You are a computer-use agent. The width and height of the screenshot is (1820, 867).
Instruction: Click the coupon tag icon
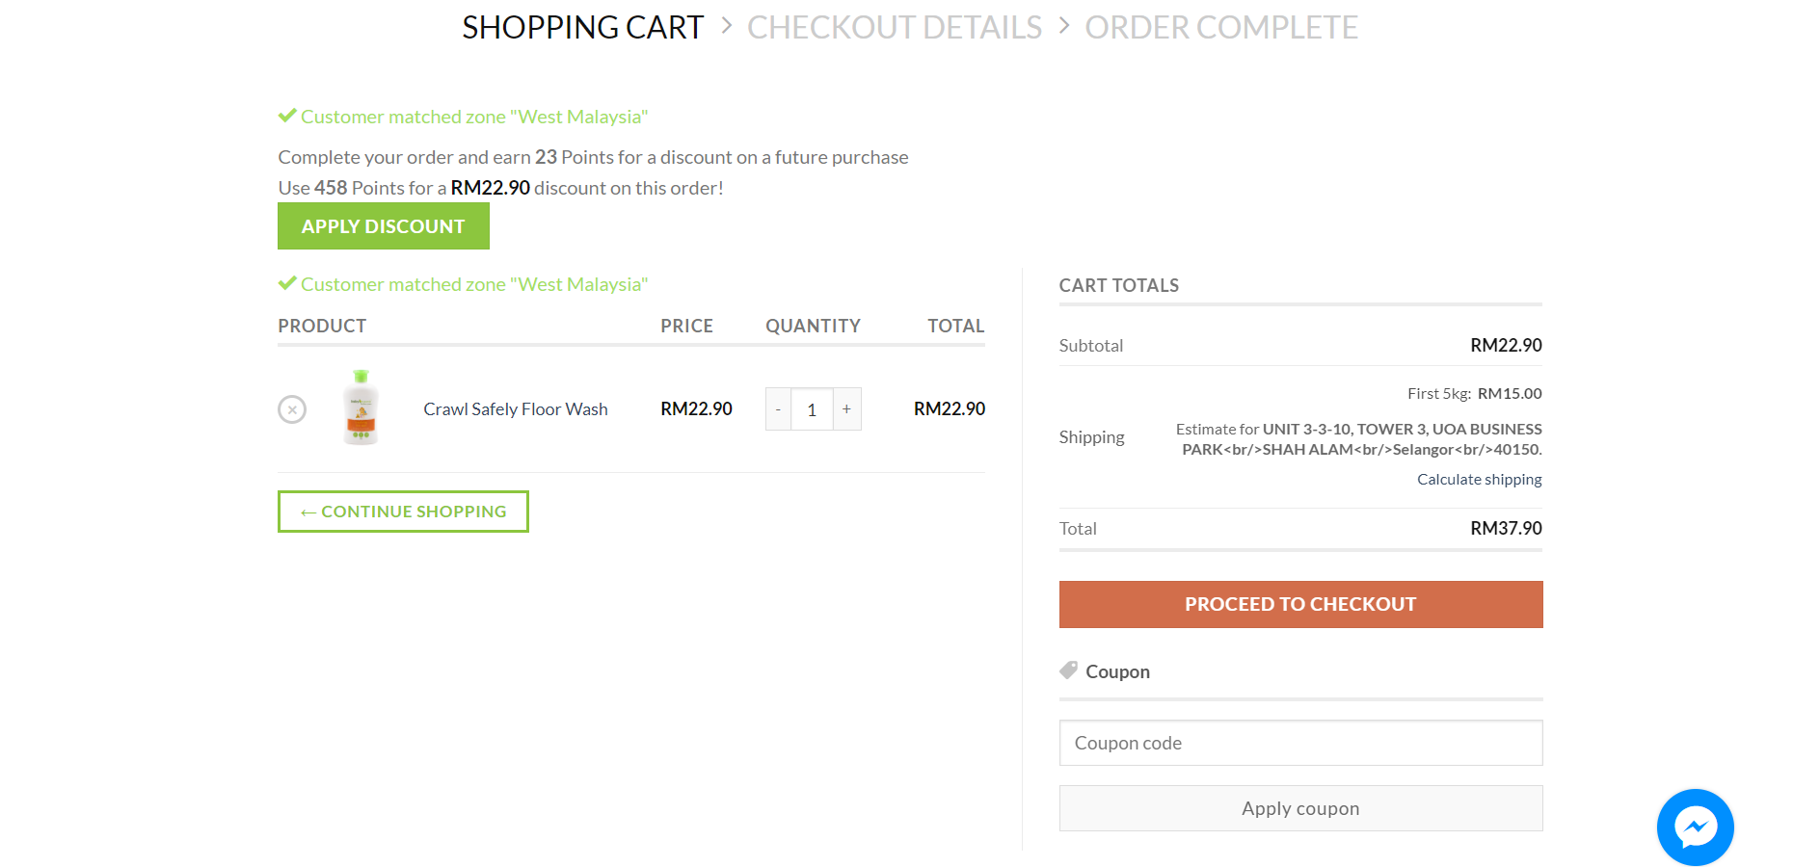coord(1068,670)
